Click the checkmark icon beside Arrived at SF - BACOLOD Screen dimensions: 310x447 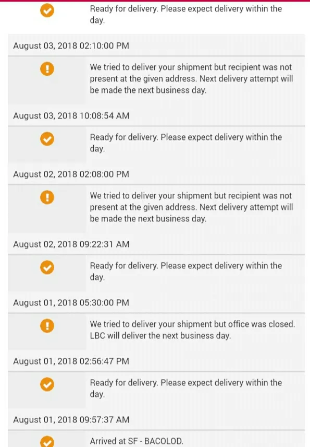tap(47, 441)
